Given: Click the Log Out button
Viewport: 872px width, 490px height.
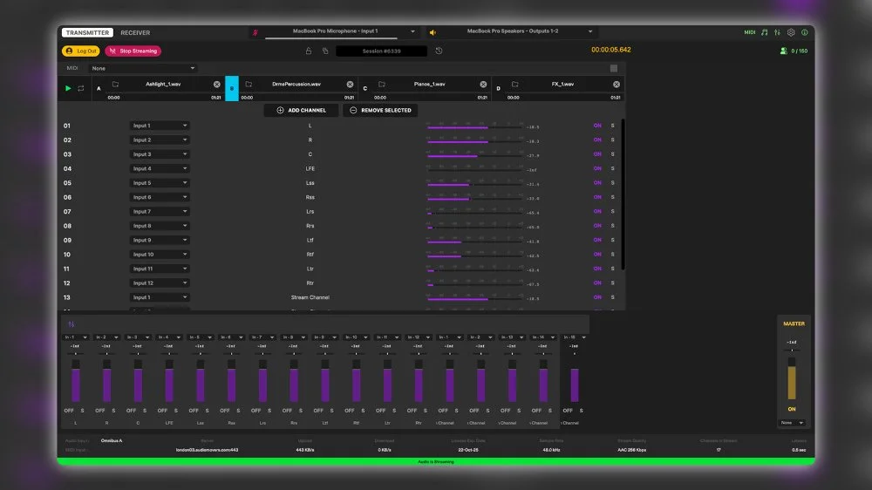Looking at the screenshot, I should click(81, 51).
